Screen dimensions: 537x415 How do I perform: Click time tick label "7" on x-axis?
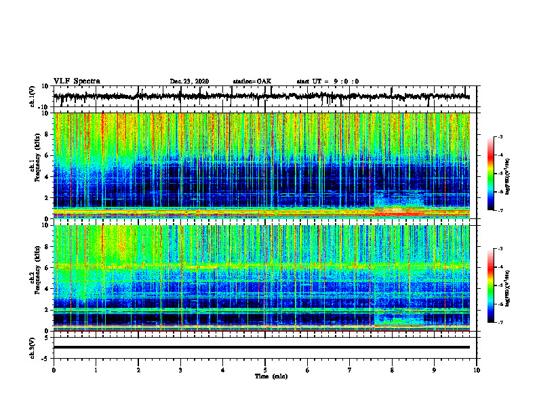click(x=350, y=370)
